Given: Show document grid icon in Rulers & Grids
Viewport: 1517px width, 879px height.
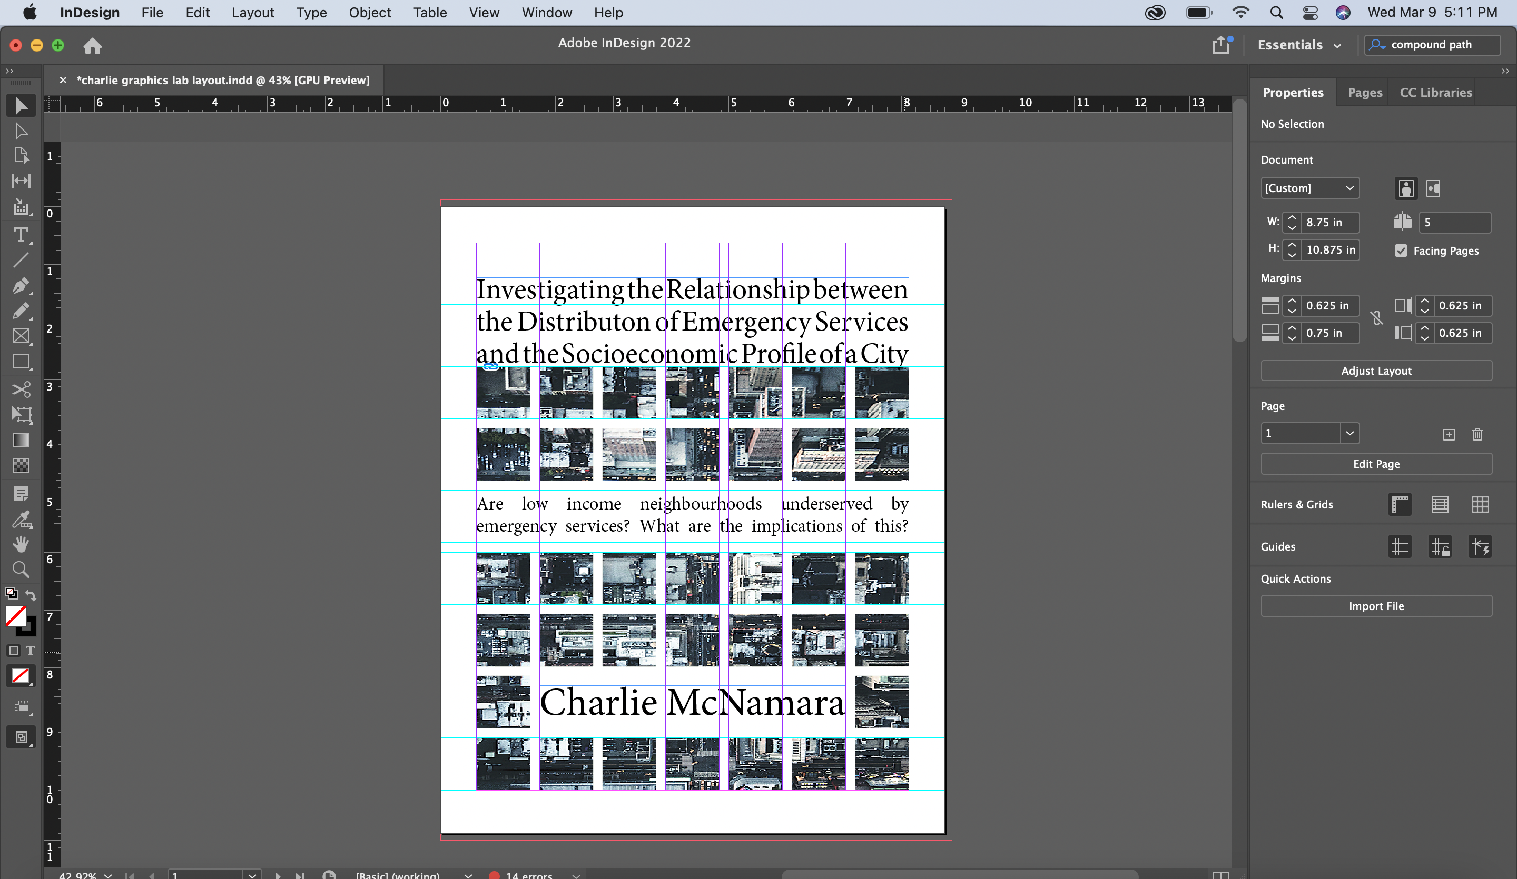Looking at the screenshot, I should (x=1480, y=504).
